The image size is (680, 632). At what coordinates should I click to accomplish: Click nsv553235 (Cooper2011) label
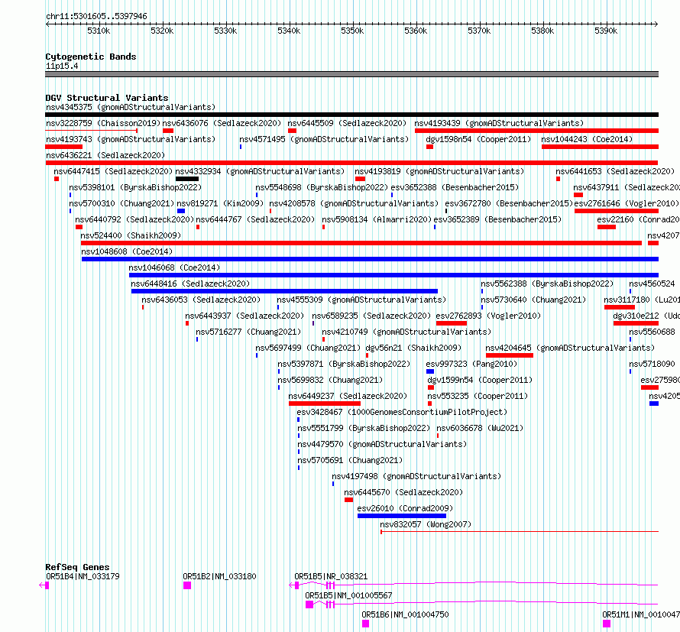478,396
